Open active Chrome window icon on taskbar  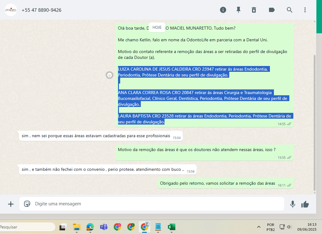[x=145, y=227]
